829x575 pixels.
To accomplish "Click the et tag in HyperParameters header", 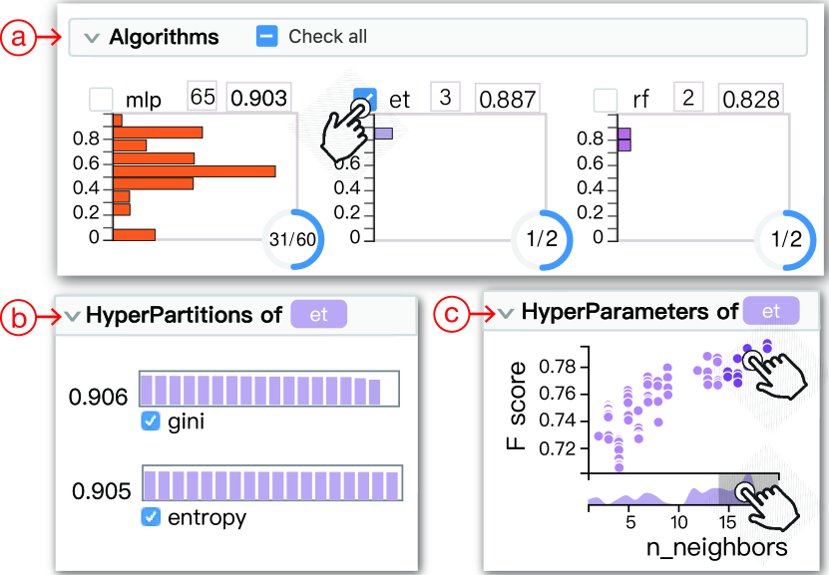I will tap(771, 311).
